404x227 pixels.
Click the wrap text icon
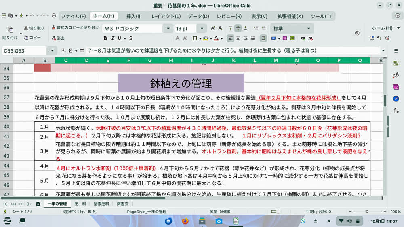pyautogui.click(x=263, y=38)
